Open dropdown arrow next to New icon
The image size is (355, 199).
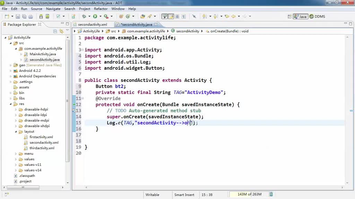pos(12,17)
